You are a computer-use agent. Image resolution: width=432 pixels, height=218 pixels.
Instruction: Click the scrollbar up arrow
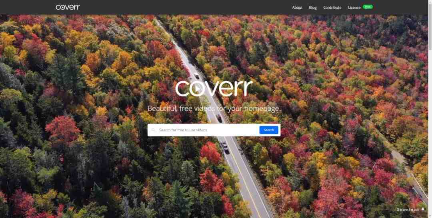[430, 2]
